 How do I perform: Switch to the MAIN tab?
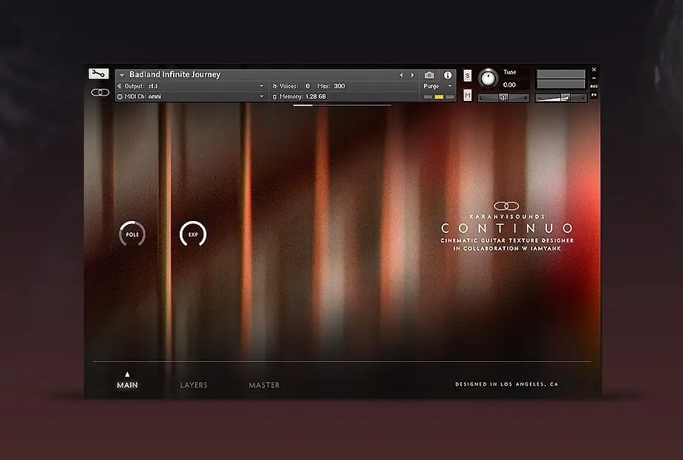pos(127,385)
